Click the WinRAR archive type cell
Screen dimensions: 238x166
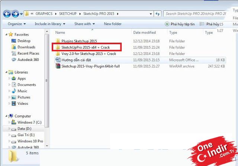click(x=182, y=66)
